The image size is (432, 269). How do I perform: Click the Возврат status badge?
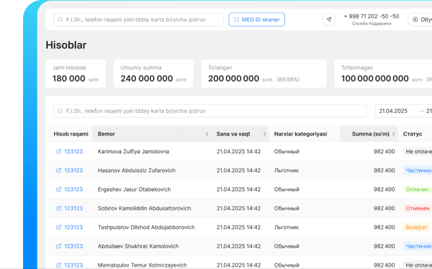click(x=416, y=228)
